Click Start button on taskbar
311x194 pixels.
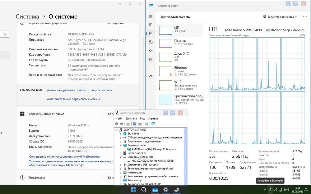[134, 190]
